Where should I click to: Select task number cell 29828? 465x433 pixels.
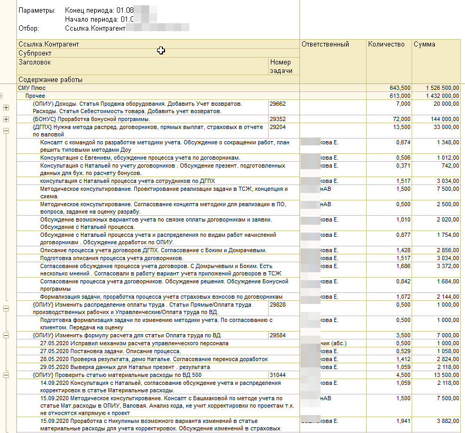284,309
